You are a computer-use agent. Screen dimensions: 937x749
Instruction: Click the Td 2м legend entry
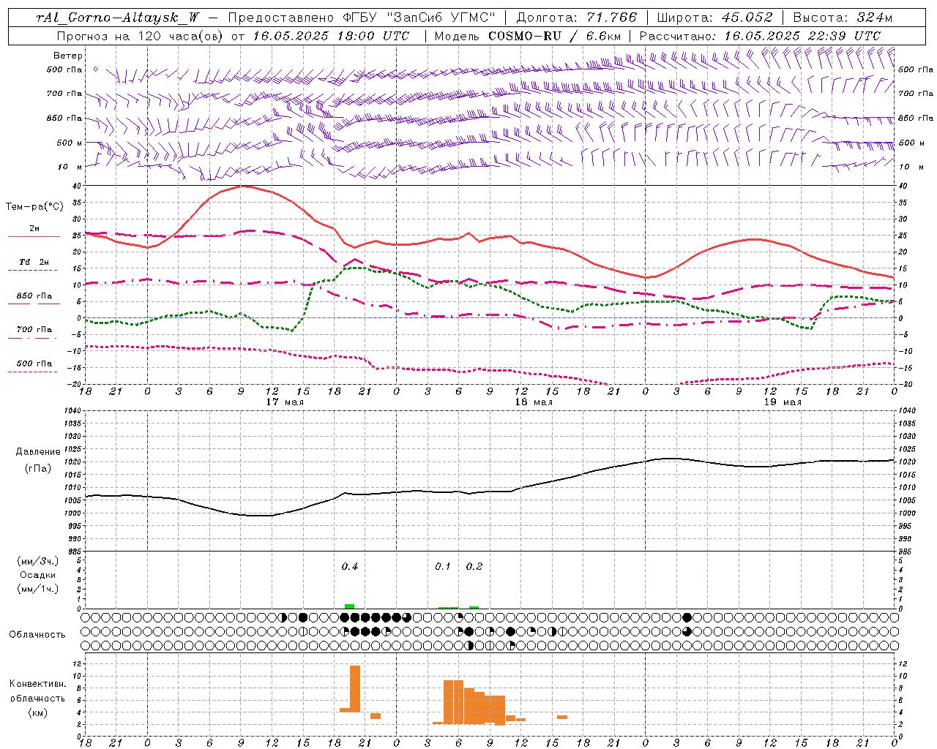[x=34, y=262]
